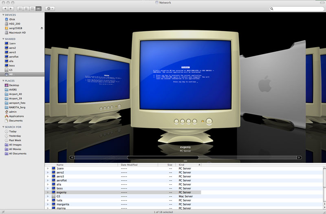326x214 pixels.
Task: Collapse the PLACES sidebar section
Action: [3, 81]
